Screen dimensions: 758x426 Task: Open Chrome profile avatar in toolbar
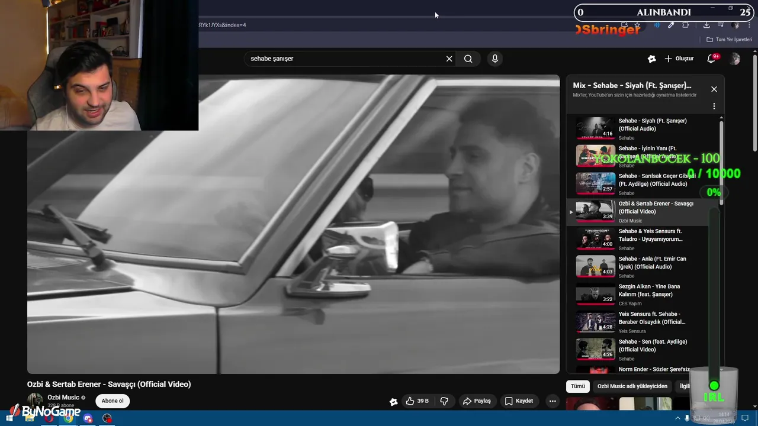[x=735, y=25]
